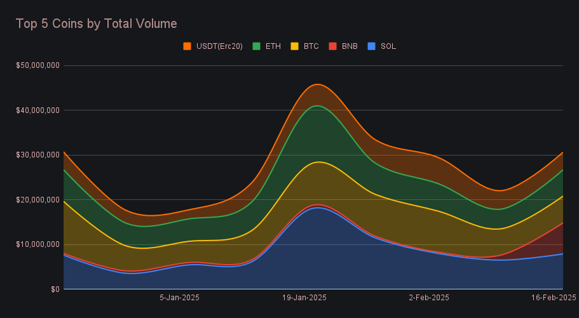579x318 pixels.
Task: Select the SOL legend label text
Action: (388, 46)
